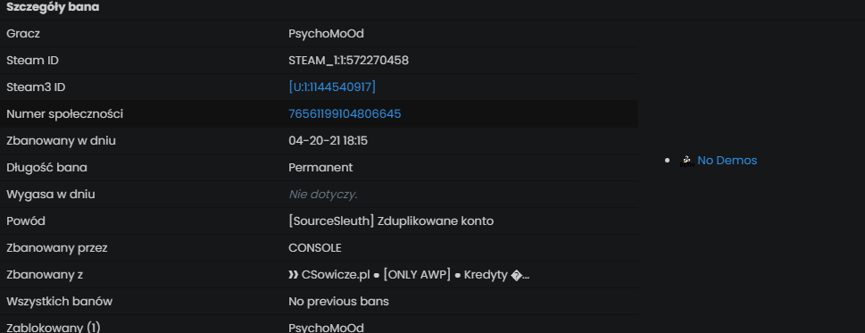Select player name PsychoMoOd in Gracz row
865x333 pixels.
click(326, 34)
